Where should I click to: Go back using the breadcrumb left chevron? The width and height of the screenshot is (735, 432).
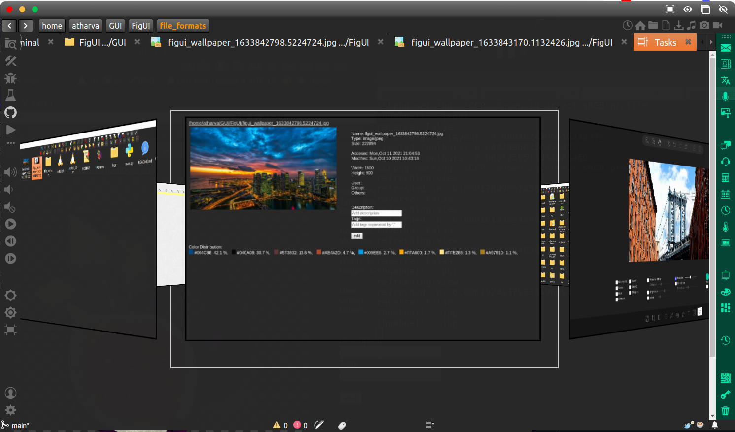9,26
